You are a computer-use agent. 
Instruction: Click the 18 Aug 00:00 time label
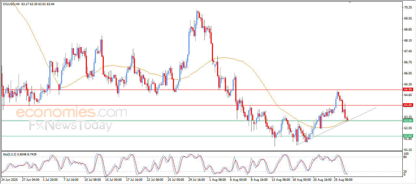pos(301,179)
